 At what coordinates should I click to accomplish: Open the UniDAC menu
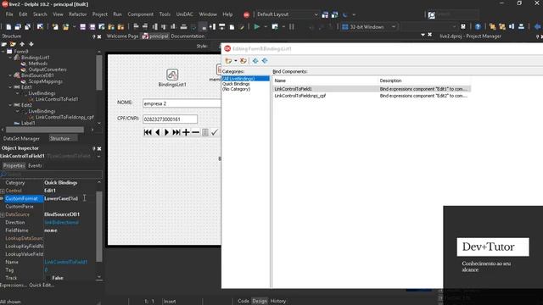point(185,14)
